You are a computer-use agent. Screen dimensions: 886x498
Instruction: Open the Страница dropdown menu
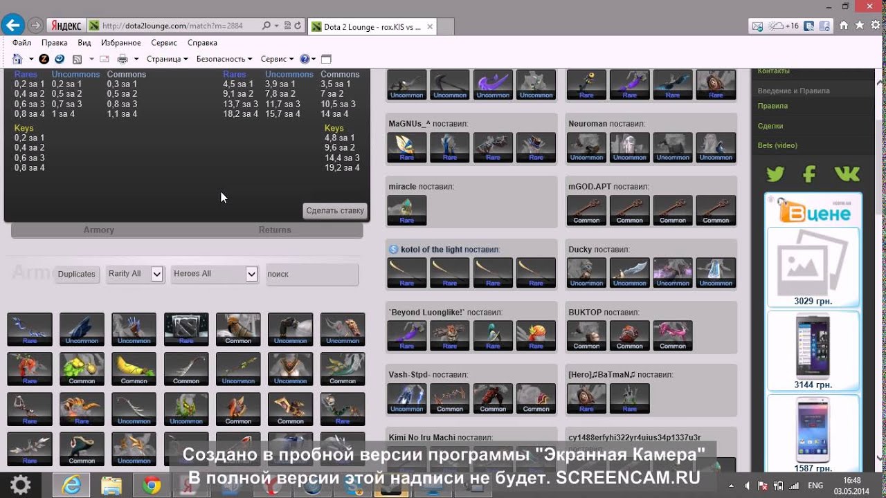tap(168, 59)
